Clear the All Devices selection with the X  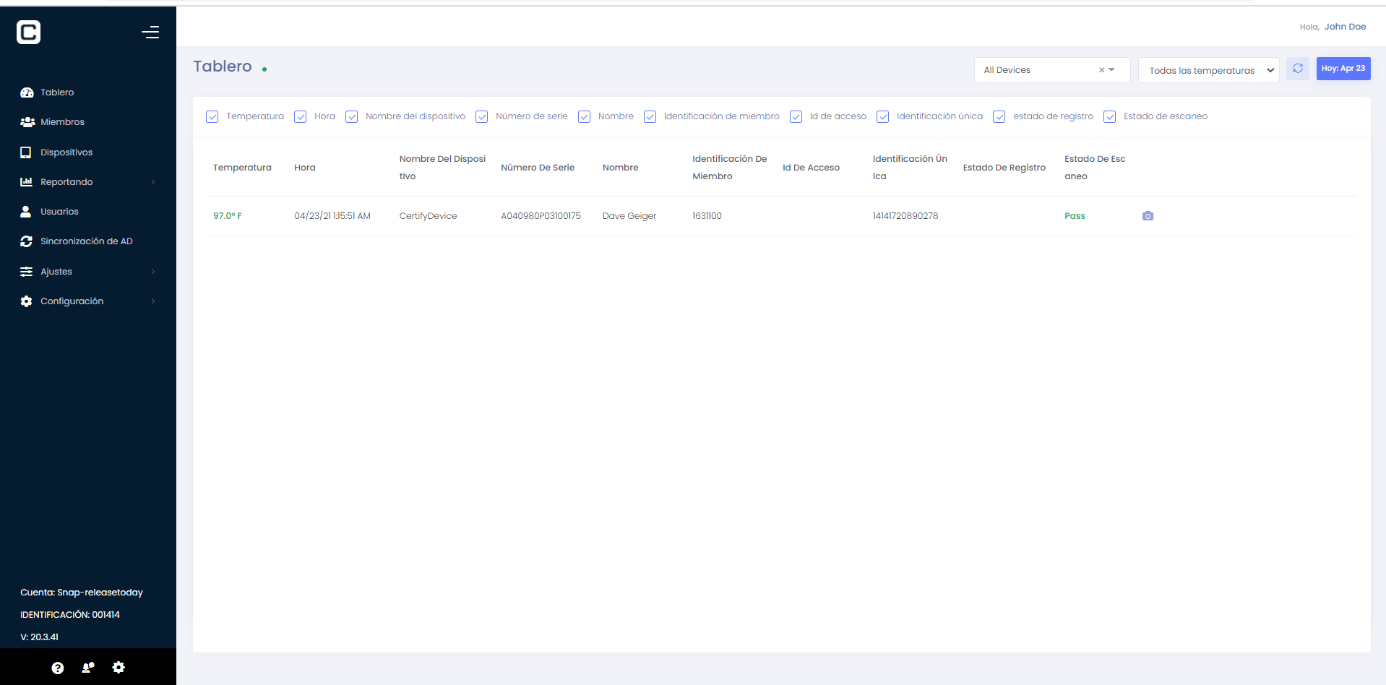click(x=1101, y=70)
